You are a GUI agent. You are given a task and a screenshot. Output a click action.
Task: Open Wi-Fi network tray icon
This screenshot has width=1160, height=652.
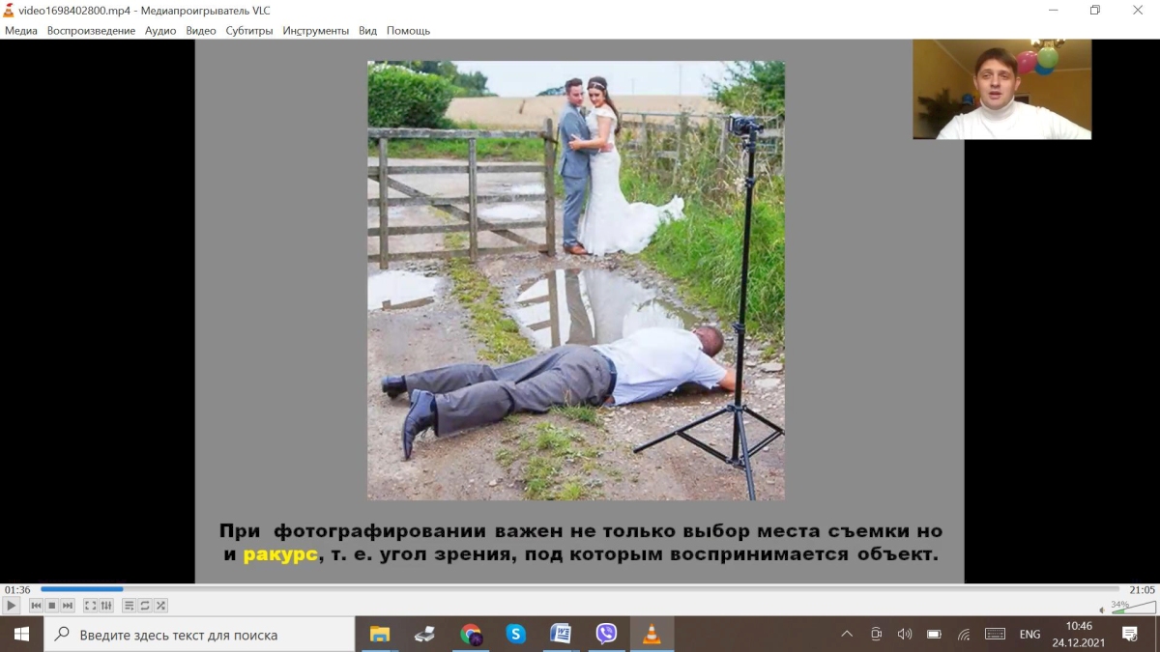tap(964, 635)
